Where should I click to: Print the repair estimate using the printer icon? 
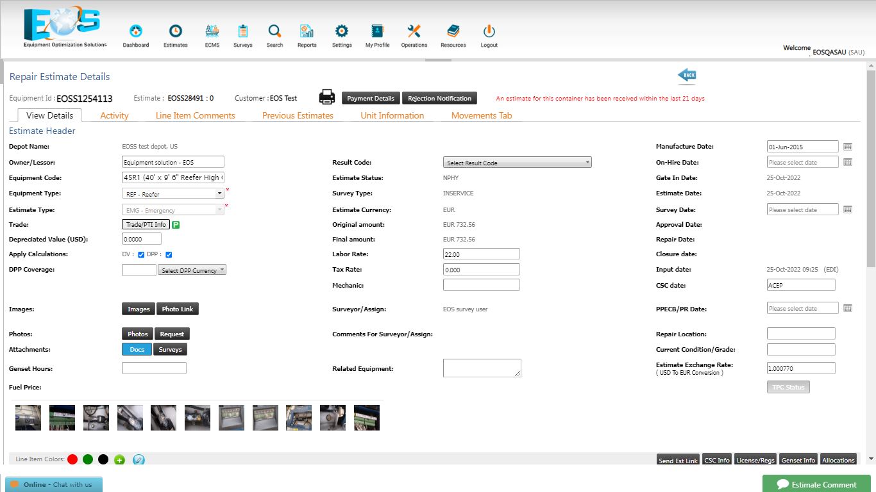pyautogui.click(x=326, y=97)
